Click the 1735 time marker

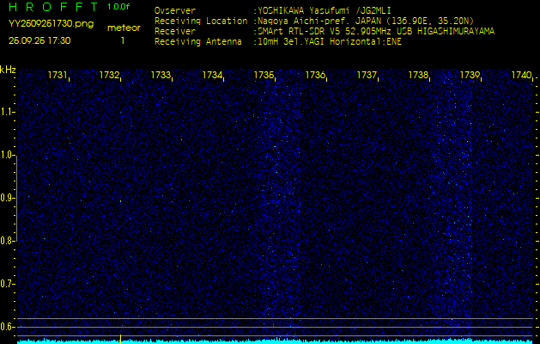(264, 76)
